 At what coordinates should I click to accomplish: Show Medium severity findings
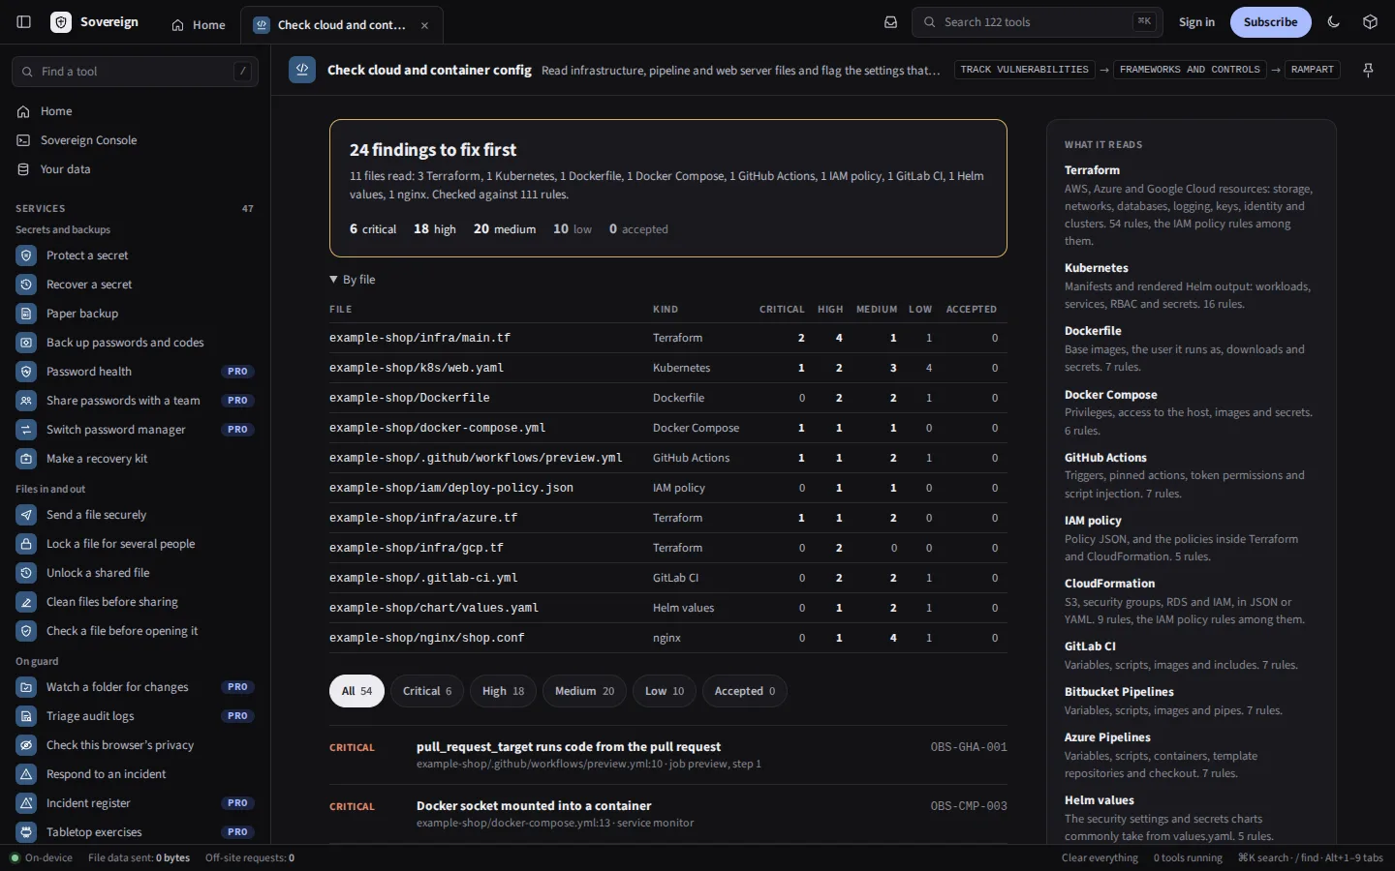click(584, 691)
